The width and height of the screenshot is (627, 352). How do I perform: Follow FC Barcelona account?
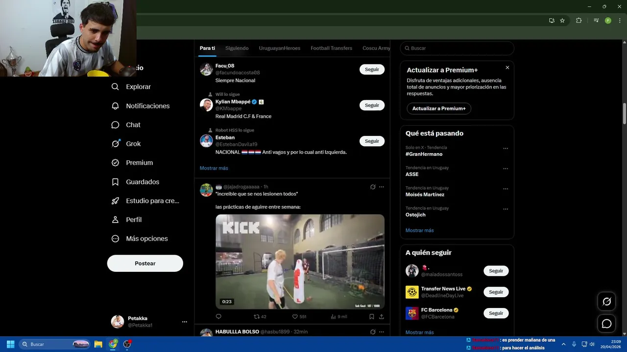coord(496,313)
